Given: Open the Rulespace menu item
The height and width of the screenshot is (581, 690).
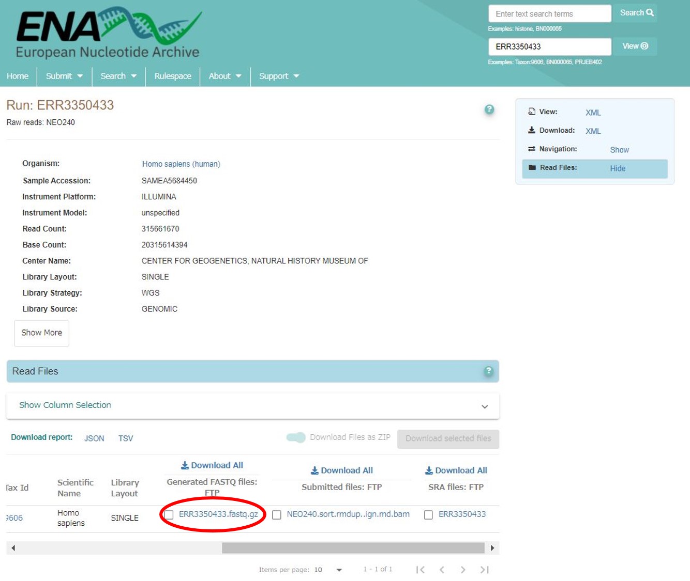Looking at the screenshot, I should click(x=173, y=76).
